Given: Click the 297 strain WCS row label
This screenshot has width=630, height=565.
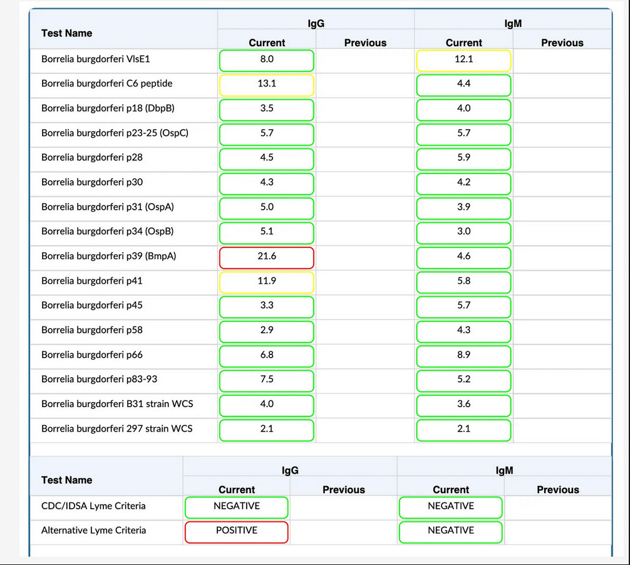Looking at the screenshot, I should [117, 429].
